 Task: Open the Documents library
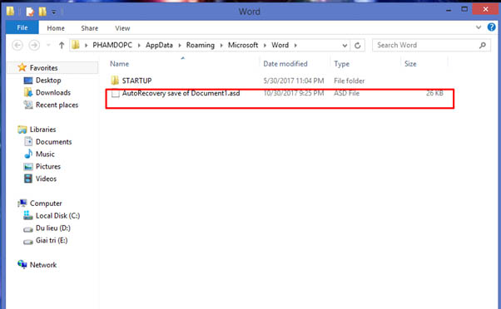(53, 141)
